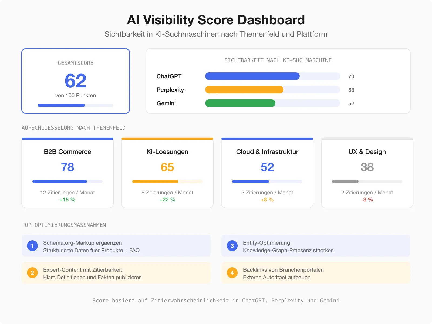Click the Gesamtscore value 62
Viewport: 432px width, 324px height.
tap(76, 80)
